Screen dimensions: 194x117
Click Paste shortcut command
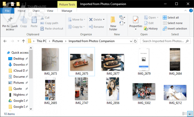[x=52, y=29]
